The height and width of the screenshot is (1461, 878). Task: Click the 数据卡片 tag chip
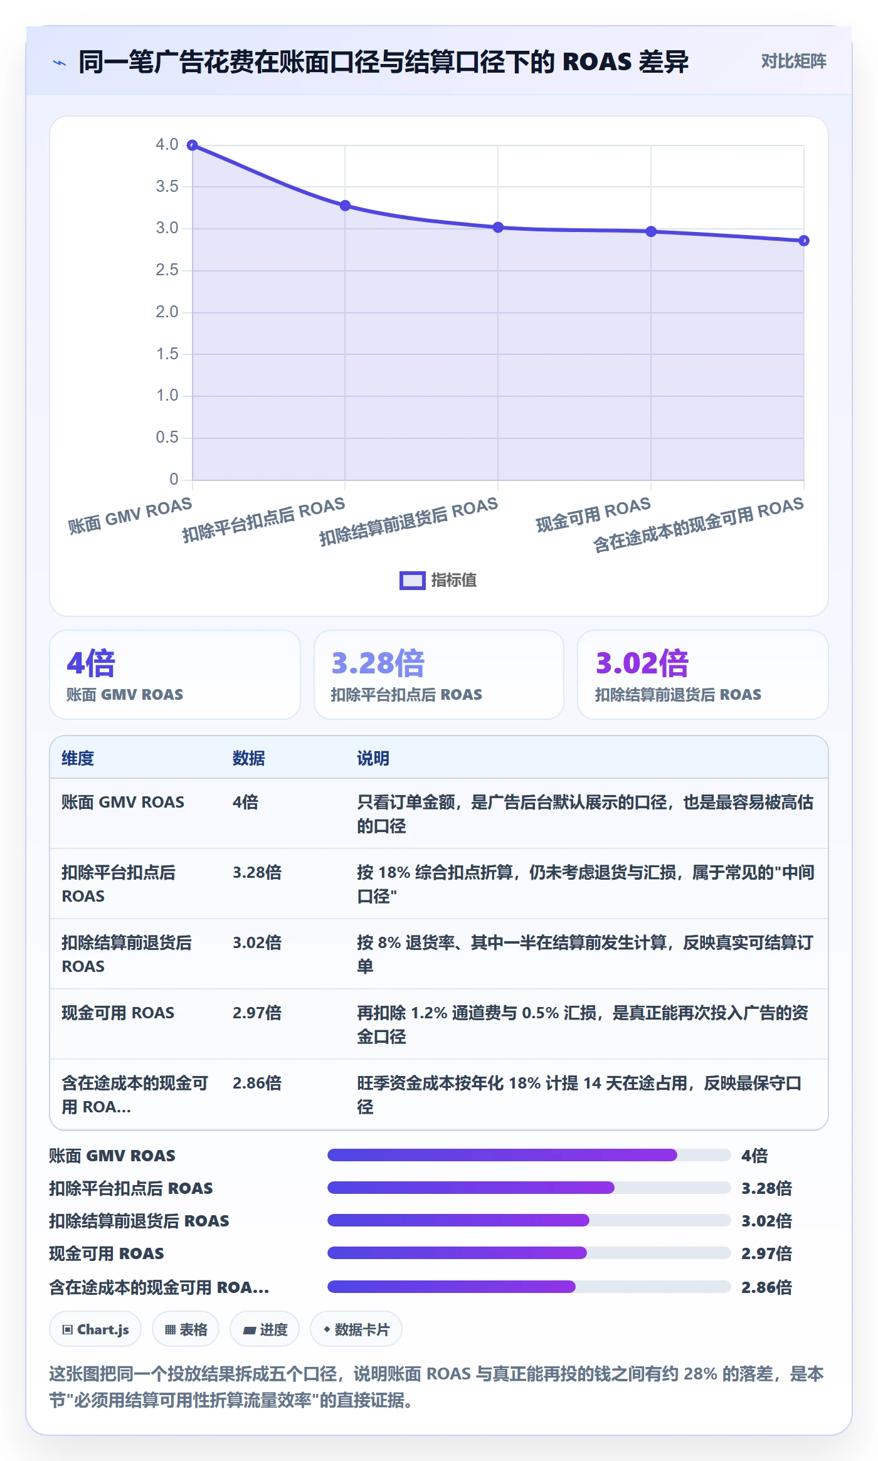356,1329
